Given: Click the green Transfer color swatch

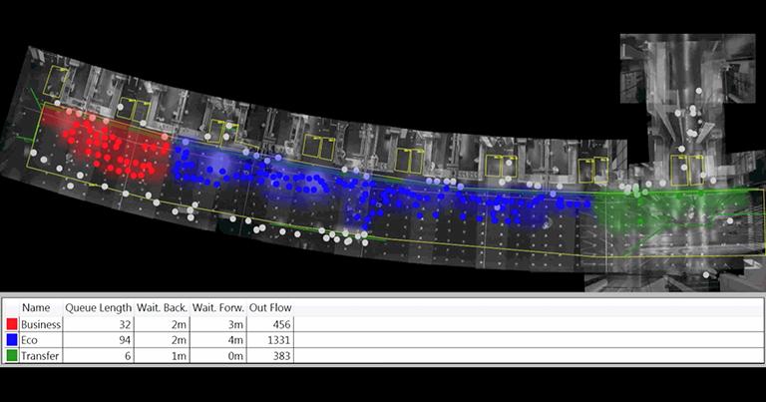Looking at the screenshot, I should (x=12, y=355).
